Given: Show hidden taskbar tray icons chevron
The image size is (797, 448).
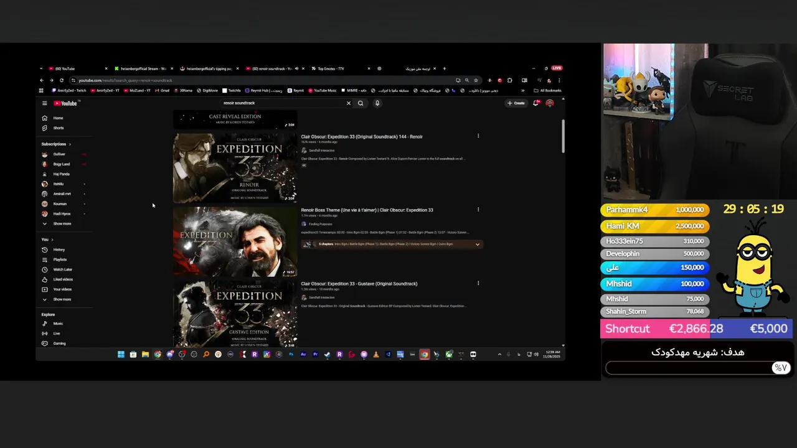Looking at the screenshot, I should point(499,355).
